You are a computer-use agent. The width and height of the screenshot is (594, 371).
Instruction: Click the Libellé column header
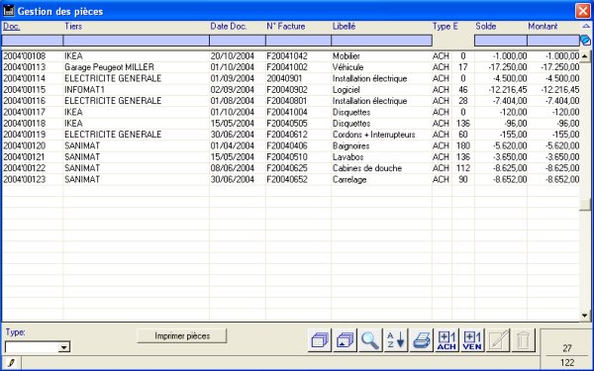344,26
